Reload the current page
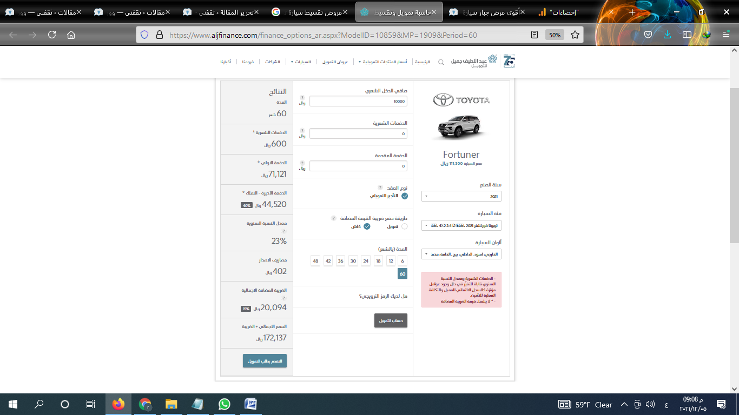Viewport: 739px width, 415px height. point(52,35)
